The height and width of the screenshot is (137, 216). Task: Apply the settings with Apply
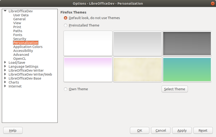click(x=182, y=131)
